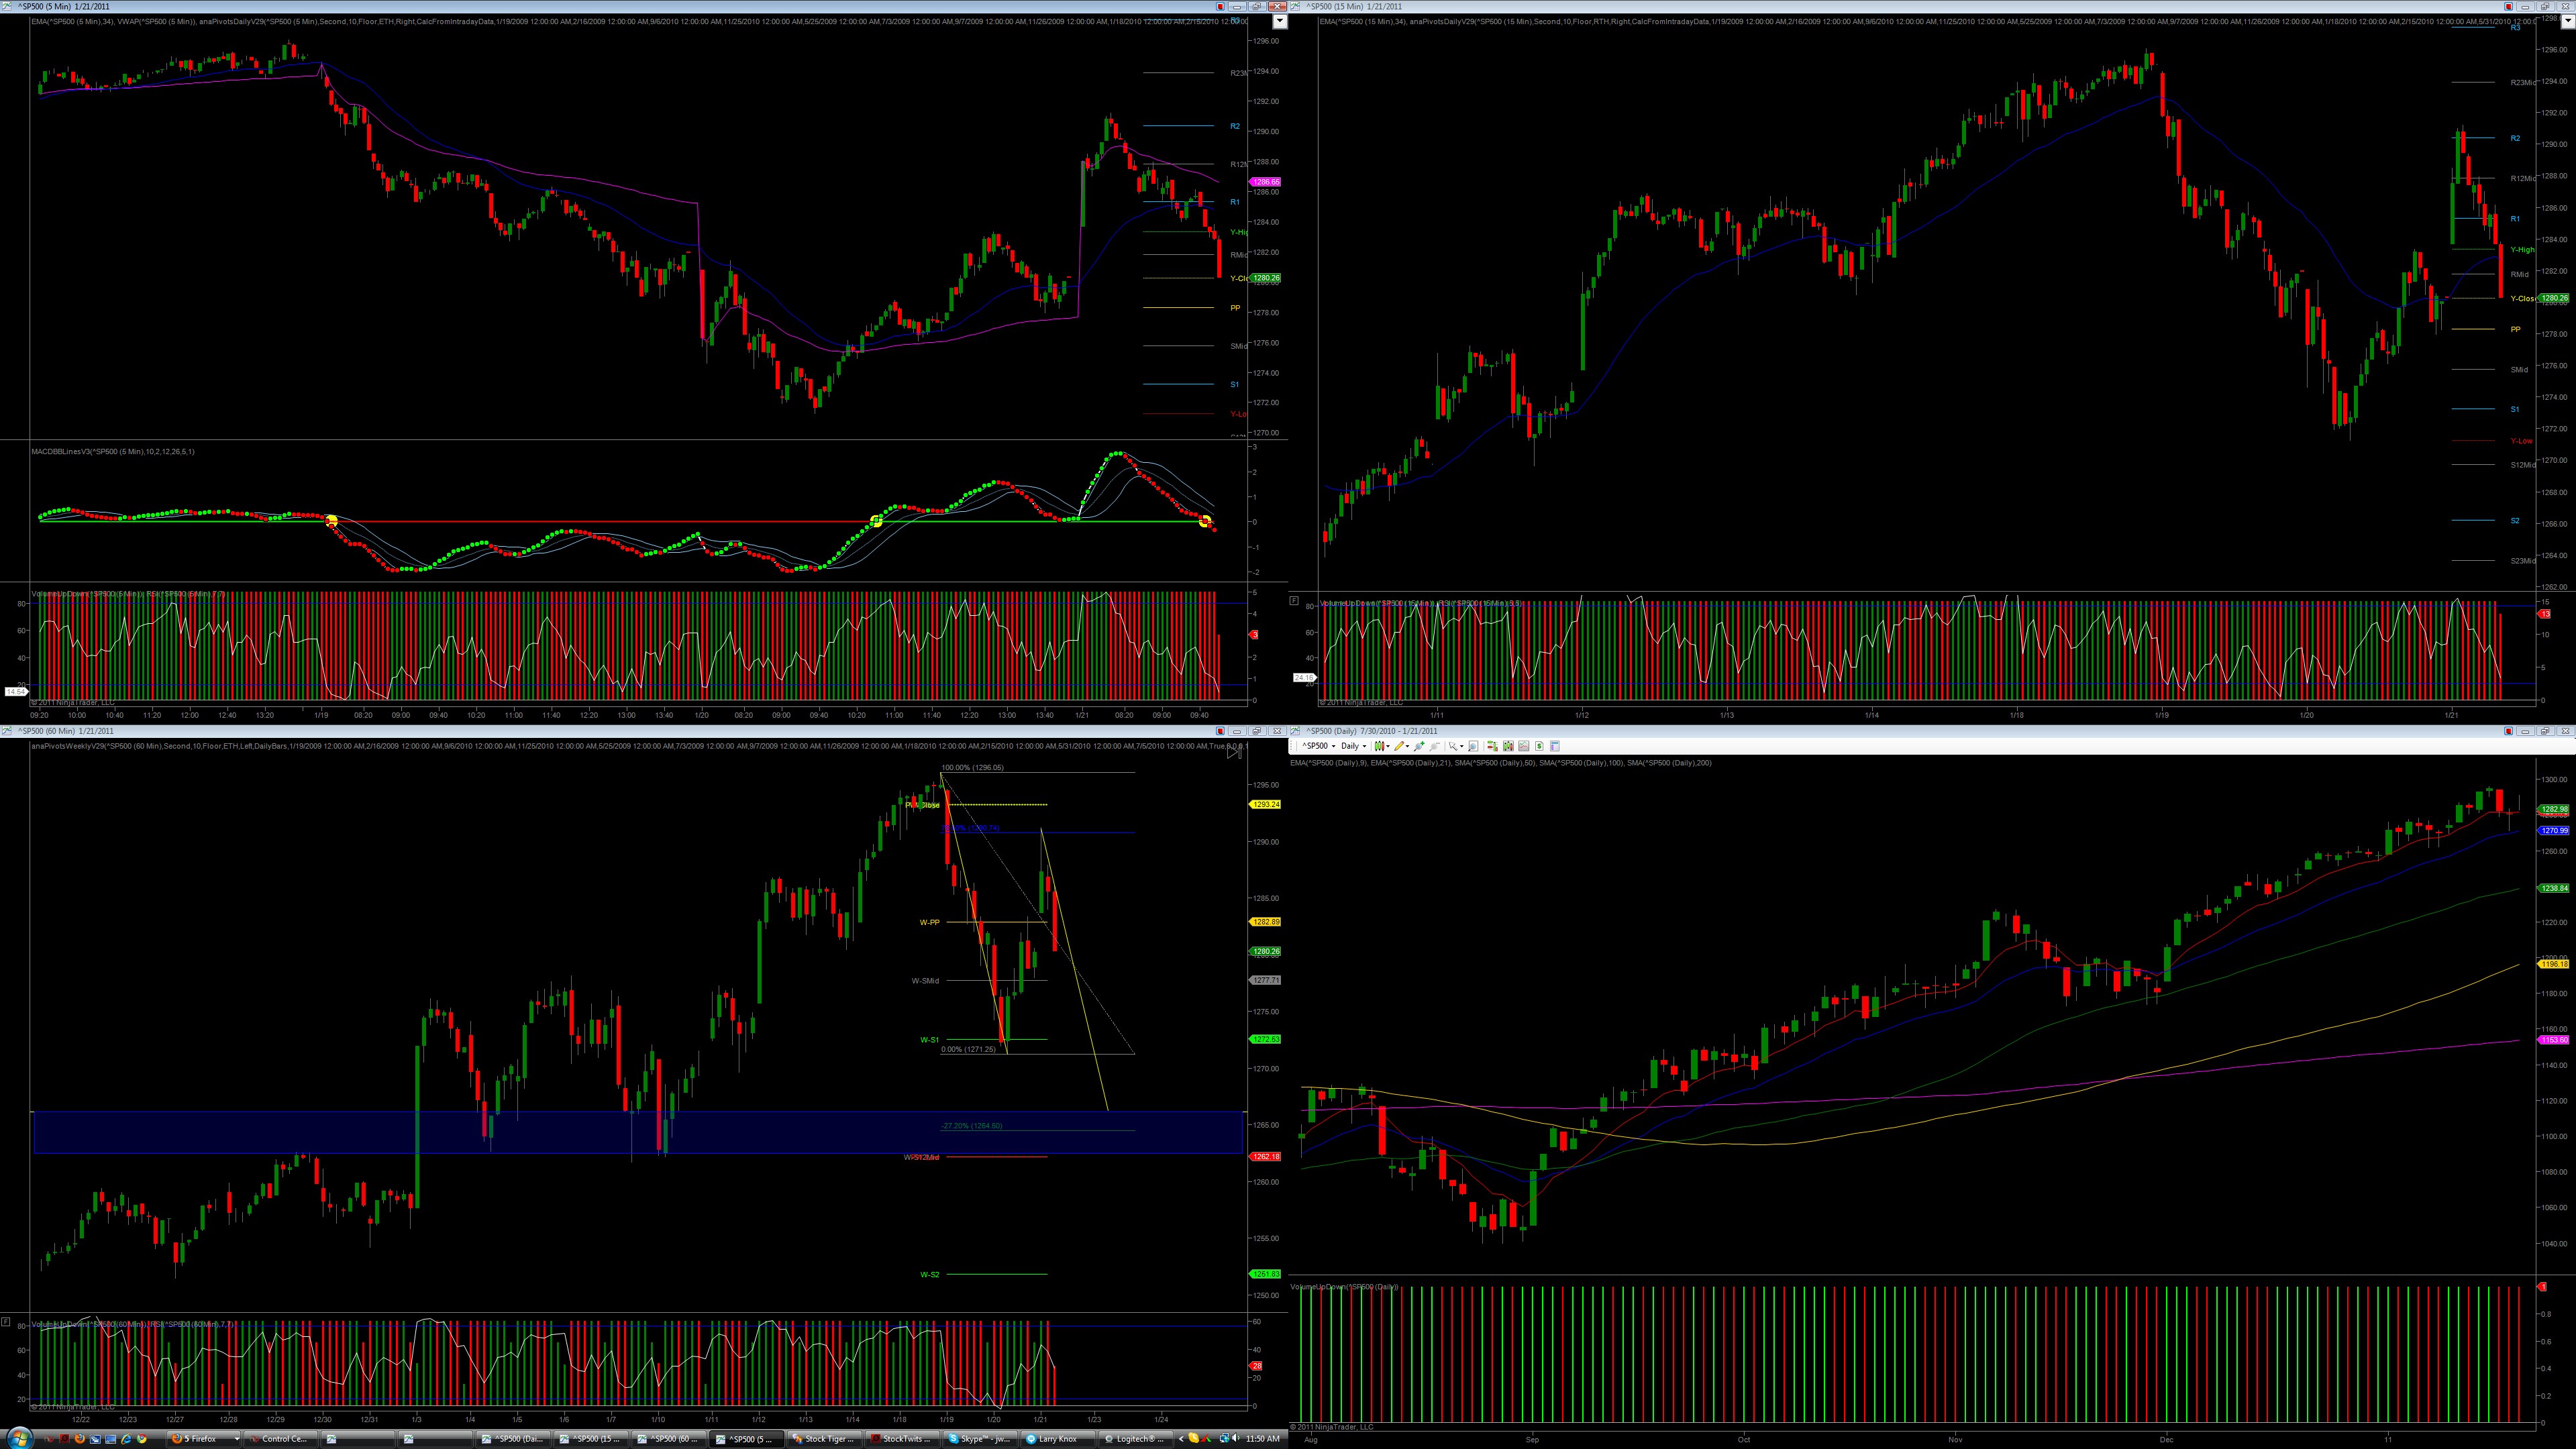Click the yellow MACD crossover marker near 1/19
Image resolution: width=2576 pixels, height=1449 pixels.
[x=332, y=520]
